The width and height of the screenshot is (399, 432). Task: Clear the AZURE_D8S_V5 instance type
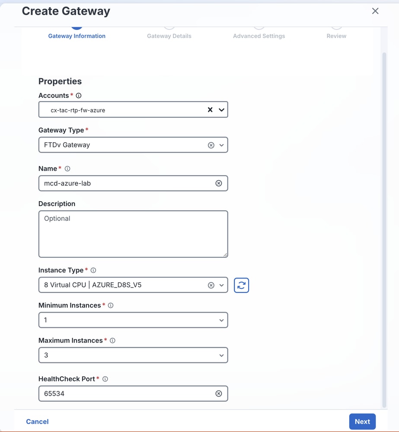(x=211, y=285)
